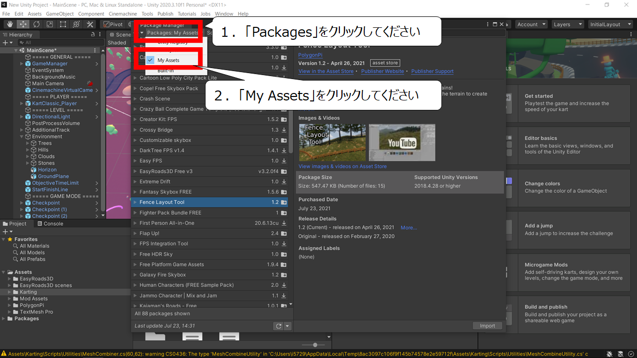Open MainScene options kebab menu
This screenshot has width=637, height=358.
[95, 50]
